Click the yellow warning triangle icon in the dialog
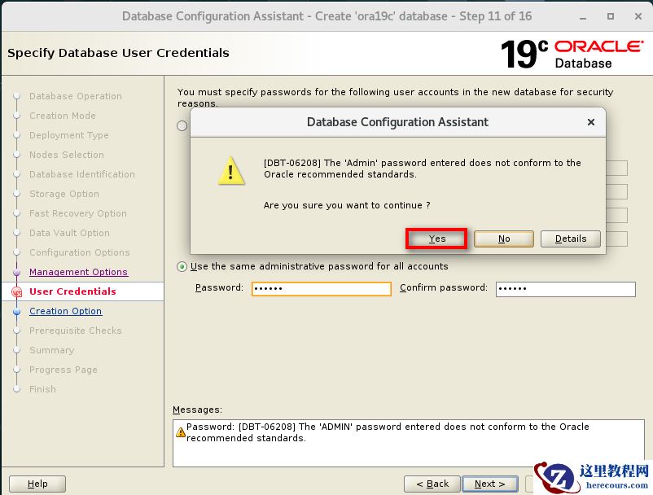Image resolution: width=653 pixels, height=495 pixels. tap(231, 171)
